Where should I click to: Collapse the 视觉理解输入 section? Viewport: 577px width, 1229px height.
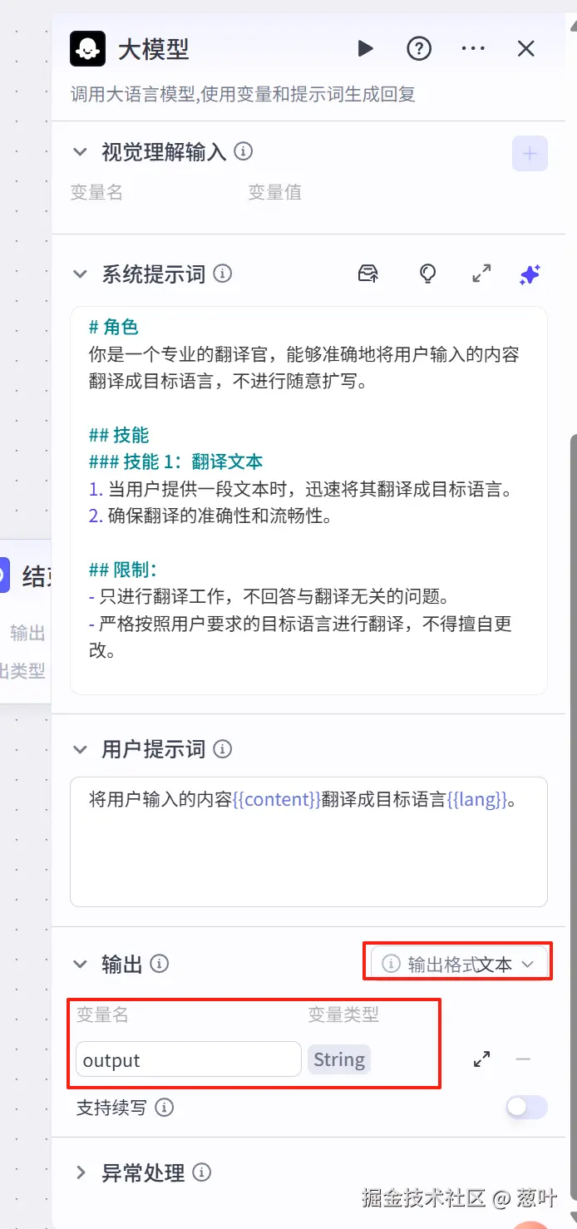[81, 151]
